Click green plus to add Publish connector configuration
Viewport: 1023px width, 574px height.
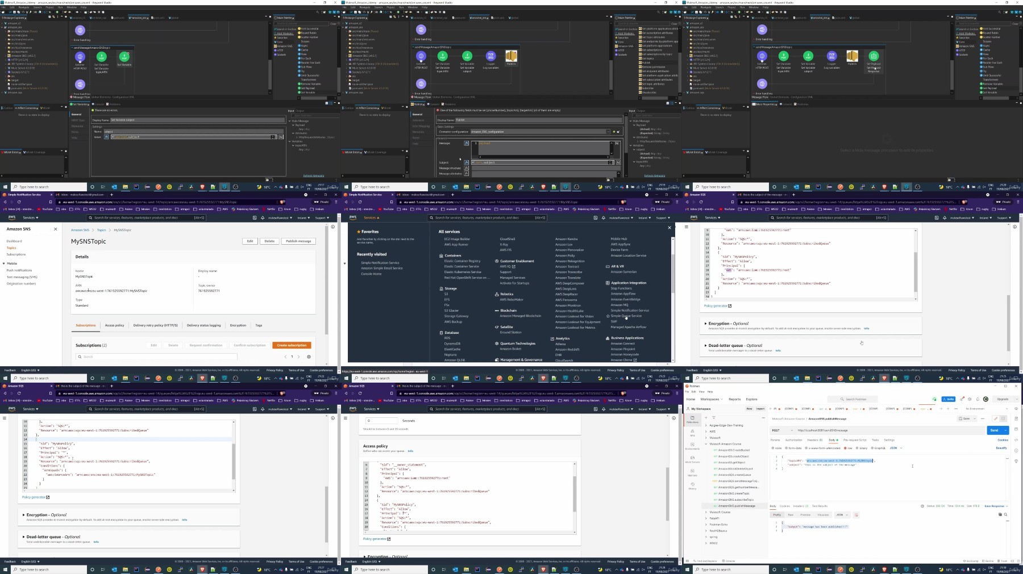click(614, 132)
